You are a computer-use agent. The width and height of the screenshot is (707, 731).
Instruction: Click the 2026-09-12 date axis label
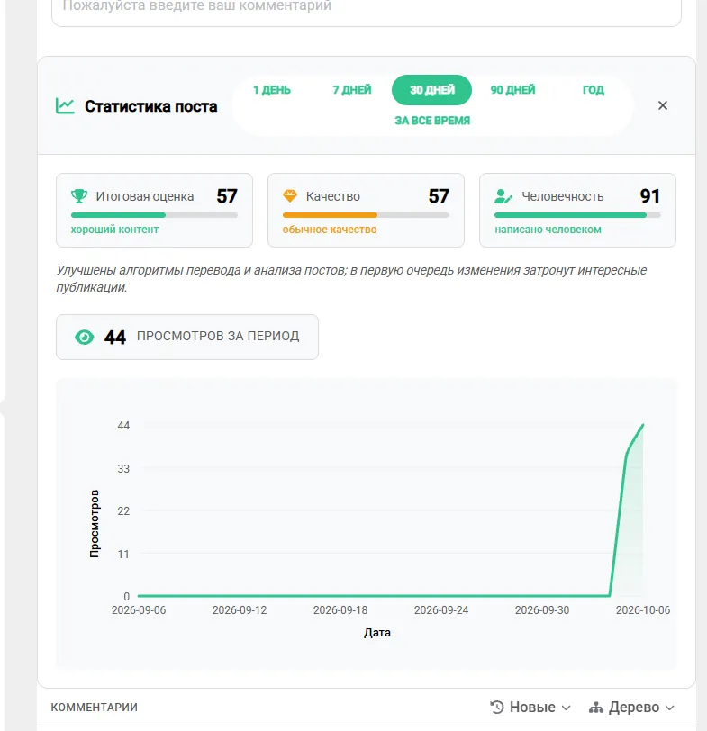[x=240, y=610]
